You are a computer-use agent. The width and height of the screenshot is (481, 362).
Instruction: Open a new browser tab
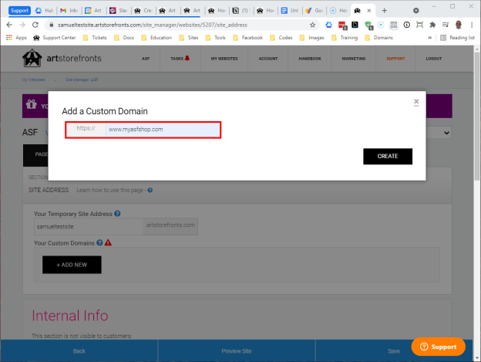pos(384,11)
